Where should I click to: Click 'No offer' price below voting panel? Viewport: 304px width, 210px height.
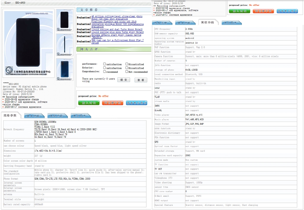pyautogui.click(x=103, y=96)
